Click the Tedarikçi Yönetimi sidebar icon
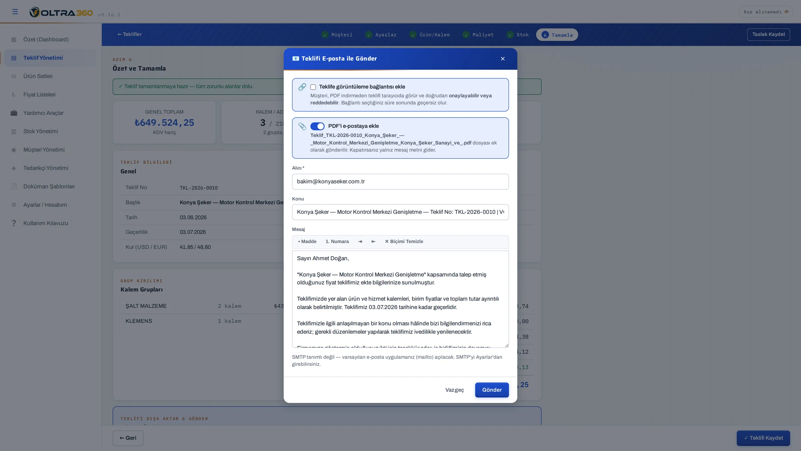 click(x=14, y=168)
